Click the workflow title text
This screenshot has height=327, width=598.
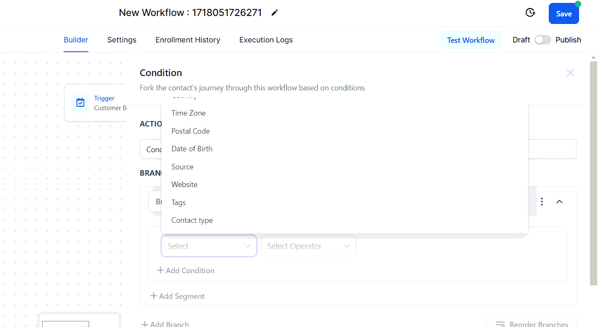coord(191,13)
